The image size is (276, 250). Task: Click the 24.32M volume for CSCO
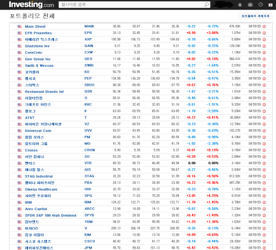pyautogui.click(x=235, y=241)
